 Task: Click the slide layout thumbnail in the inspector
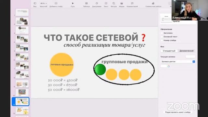click(x=166, y=19)
